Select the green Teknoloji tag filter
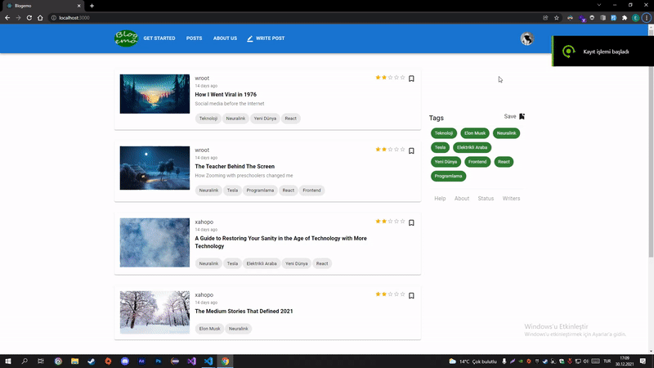The image size is (654, 368). coord(443,133)
